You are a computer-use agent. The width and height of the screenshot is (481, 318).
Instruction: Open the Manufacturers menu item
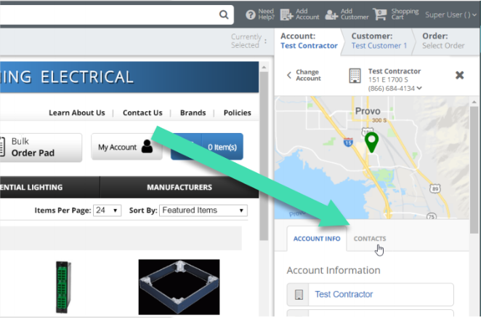click(x=179, y=187)
